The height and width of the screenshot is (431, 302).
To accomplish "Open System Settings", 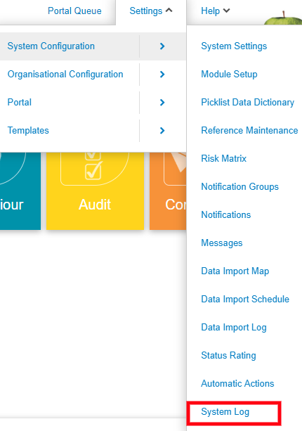I will coord(234,46).
